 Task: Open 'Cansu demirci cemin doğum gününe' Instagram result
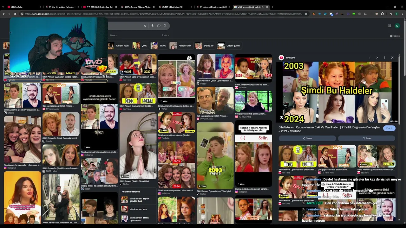(x=252, y=189)
